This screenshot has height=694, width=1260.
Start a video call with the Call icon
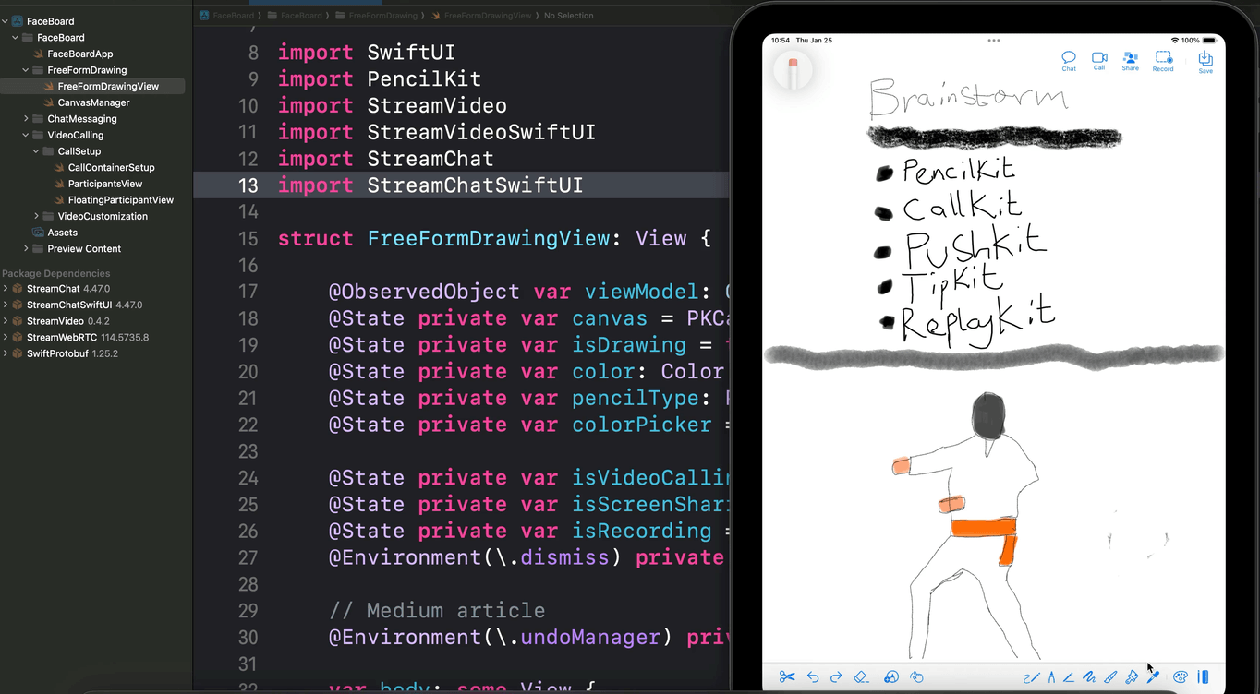(x=1099, y=60)
